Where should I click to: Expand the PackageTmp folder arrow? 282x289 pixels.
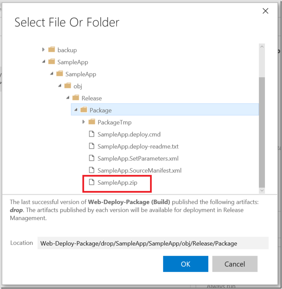84,122
